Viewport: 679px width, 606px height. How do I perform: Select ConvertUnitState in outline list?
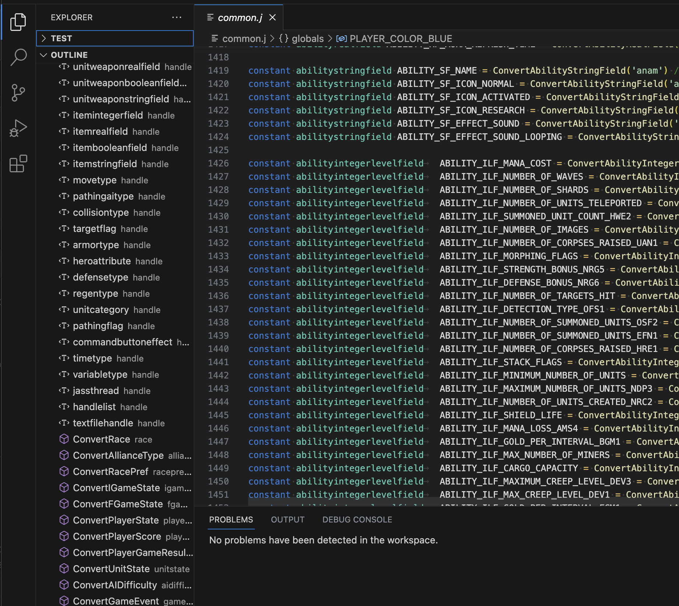[x=111, y=569]
